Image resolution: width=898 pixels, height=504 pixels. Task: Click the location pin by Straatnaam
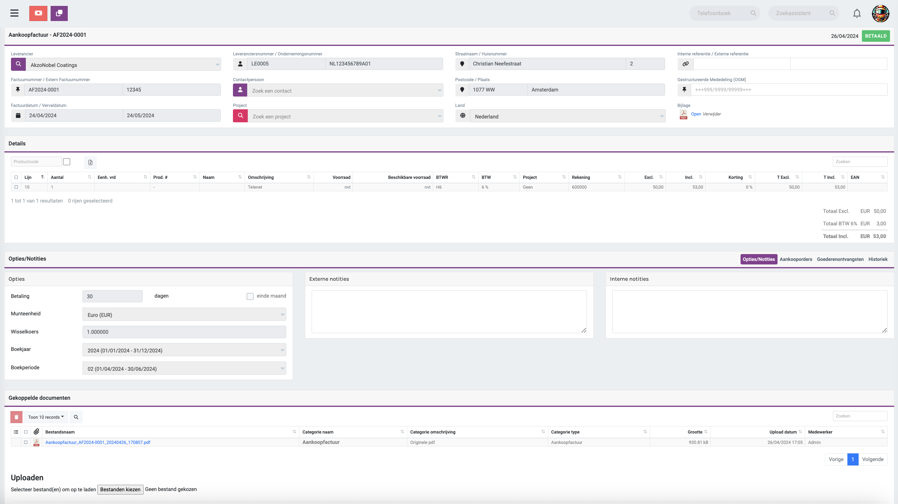point(462,64)
